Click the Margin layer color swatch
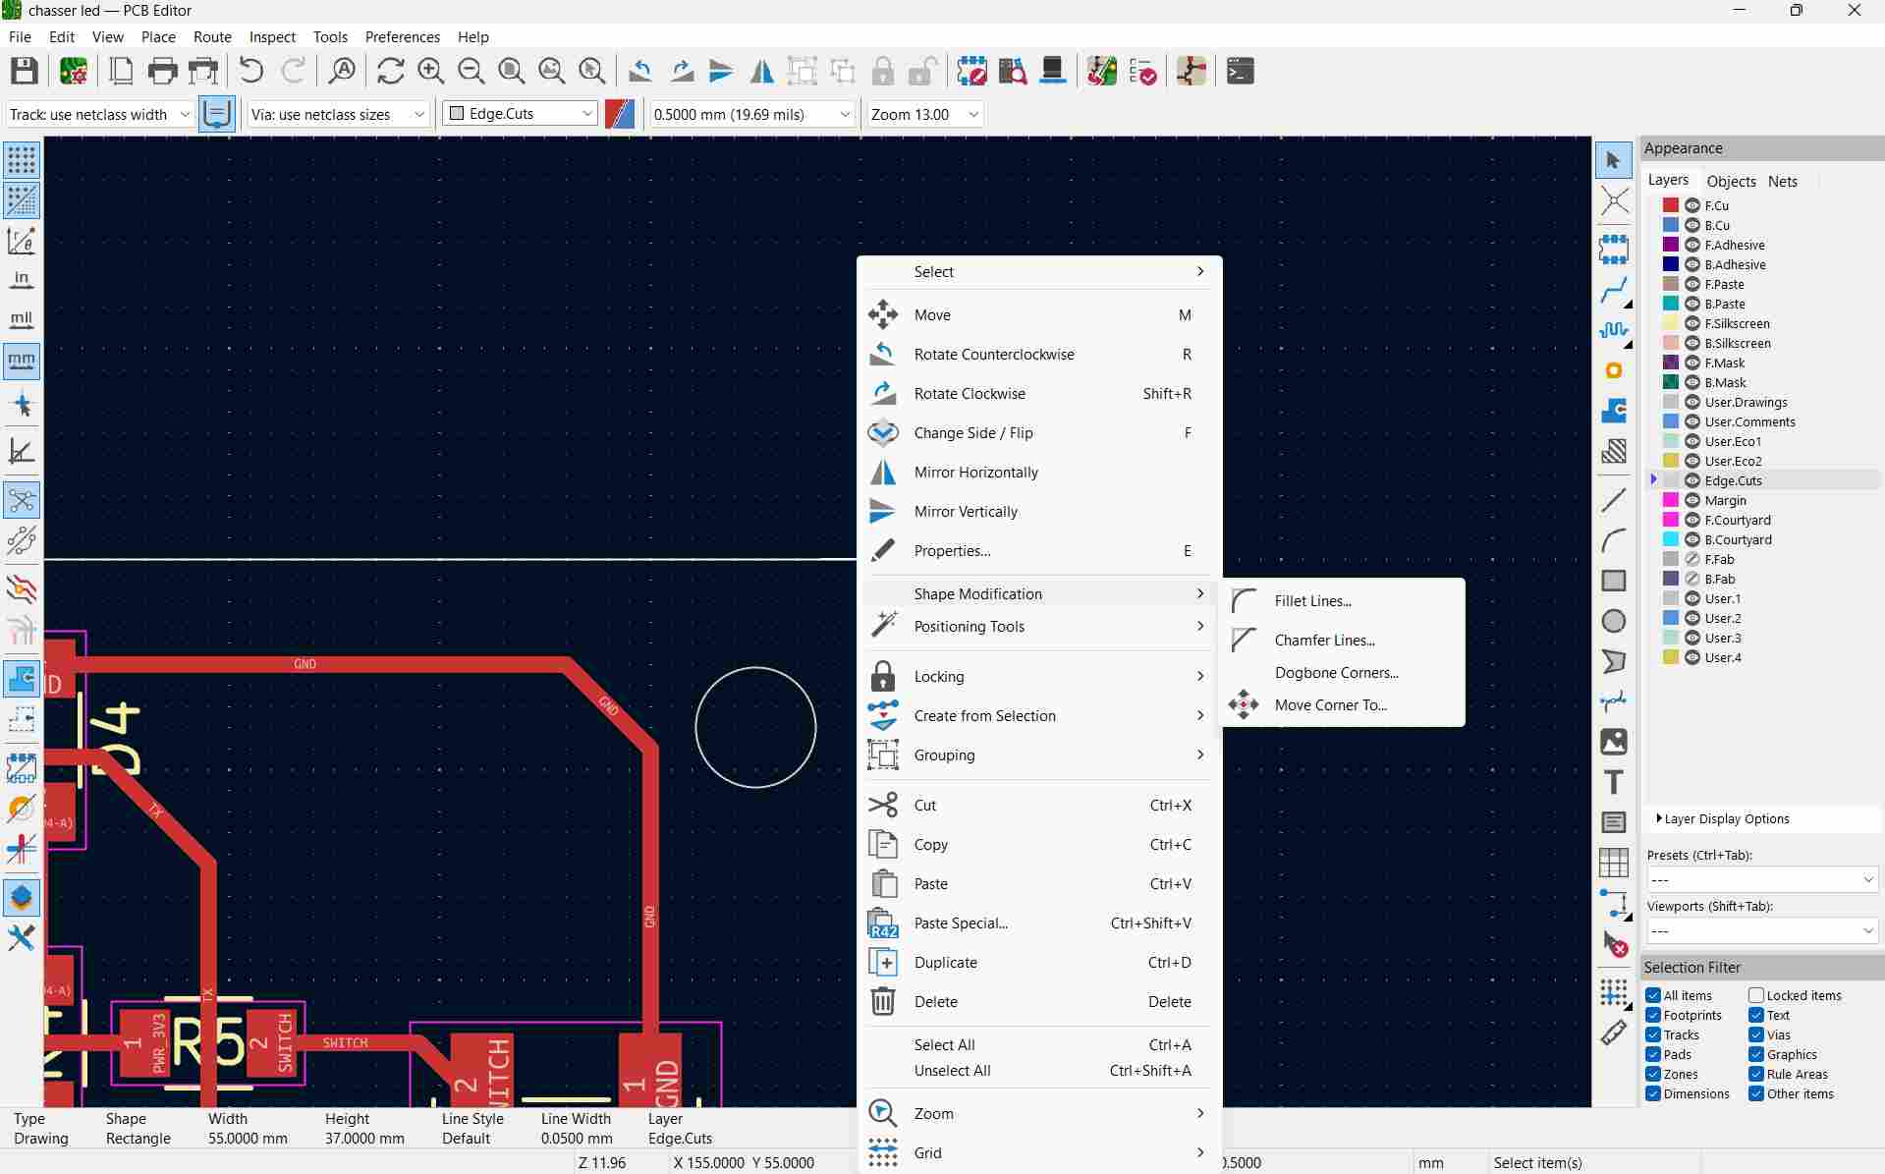The image size is (1885, 1174). click(x=1670, y=500)
